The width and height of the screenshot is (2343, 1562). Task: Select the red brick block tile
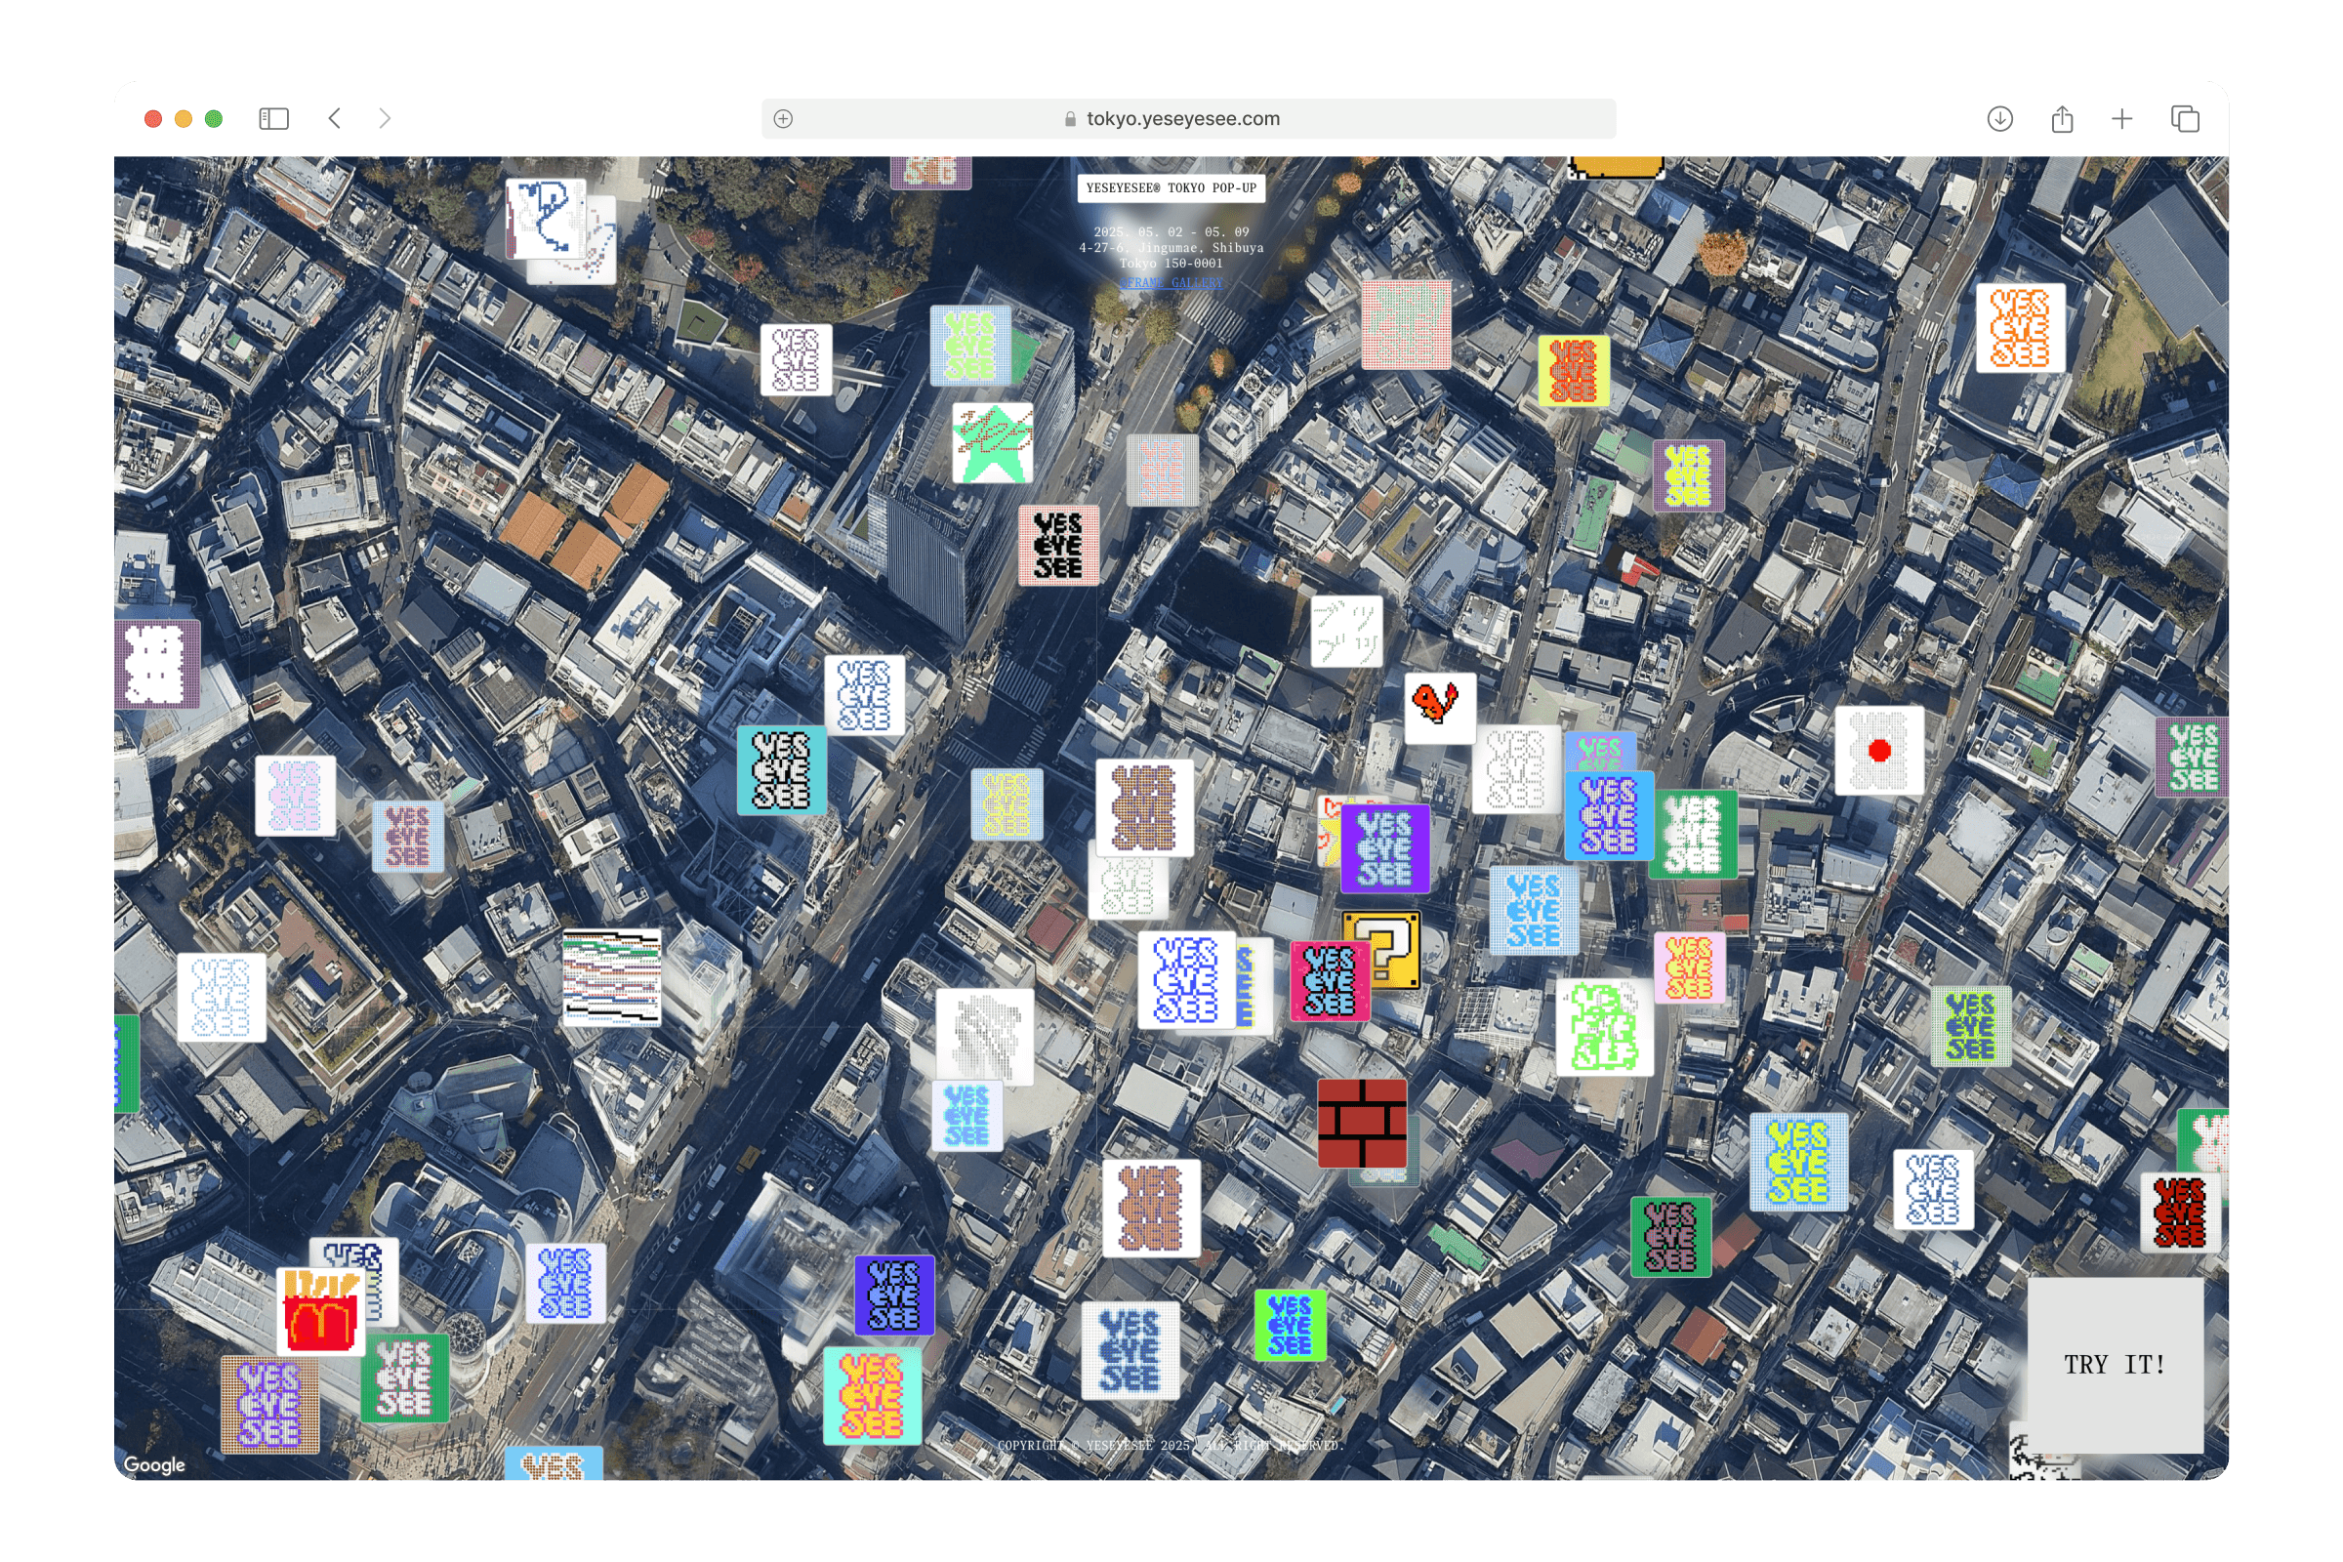tap(1362, 1123)
